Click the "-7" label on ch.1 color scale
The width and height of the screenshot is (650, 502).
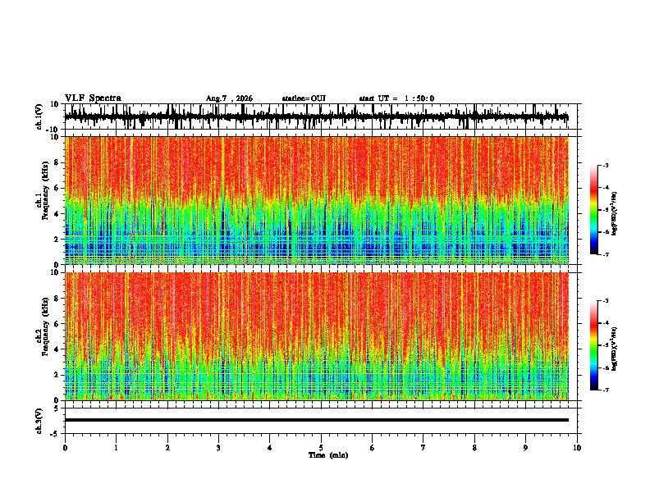605,254
